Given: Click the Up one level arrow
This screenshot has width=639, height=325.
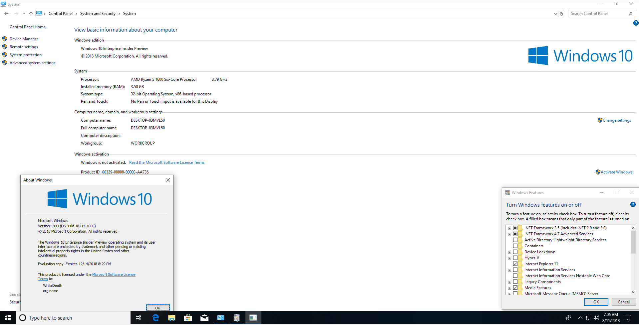Looking at the screenshot, I should (31, 14).
